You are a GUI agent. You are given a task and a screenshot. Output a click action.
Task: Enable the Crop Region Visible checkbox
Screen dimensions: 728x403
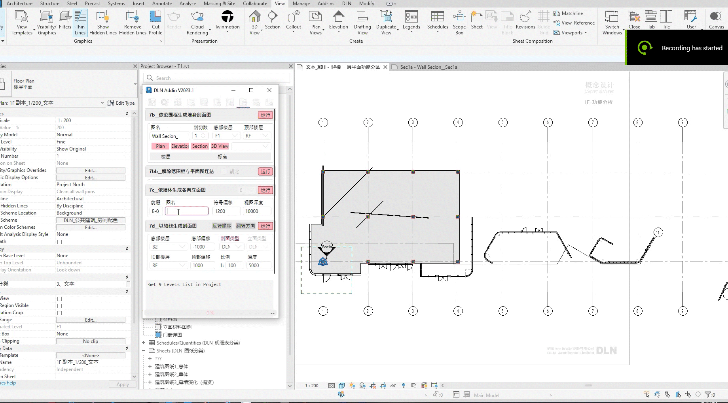(x=59, y=306)
